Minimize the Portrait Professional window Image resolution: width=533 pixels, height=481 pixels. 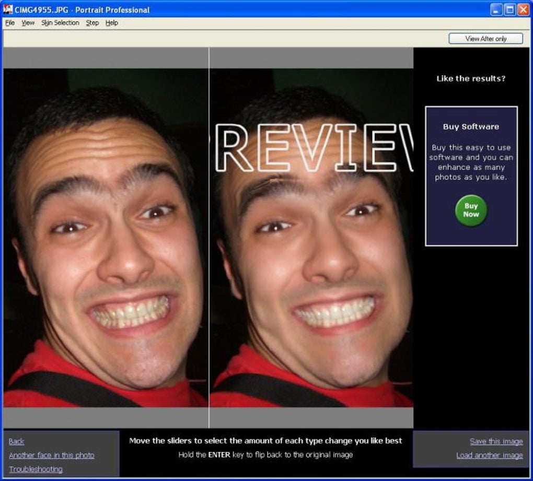(x=496, y=9)
